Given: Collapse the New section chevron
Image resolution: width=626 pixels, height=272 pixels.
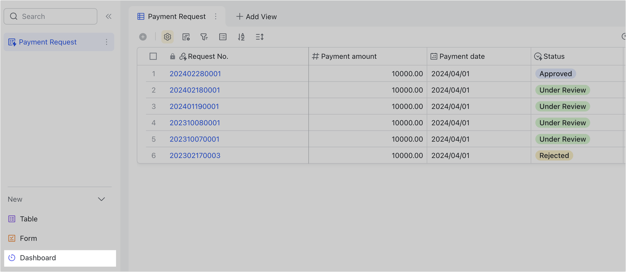Looking at the screenshot, I should [101, 199].
